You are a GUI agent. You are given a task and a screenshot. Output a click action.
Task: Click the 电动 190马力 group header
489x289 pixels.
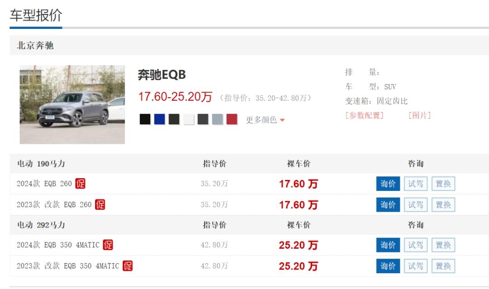[41, 164]
